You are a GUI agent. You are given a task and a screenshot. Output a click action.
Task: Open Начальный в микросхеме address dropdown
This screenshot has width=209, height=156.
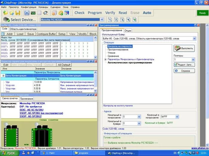tap(139, 117)
